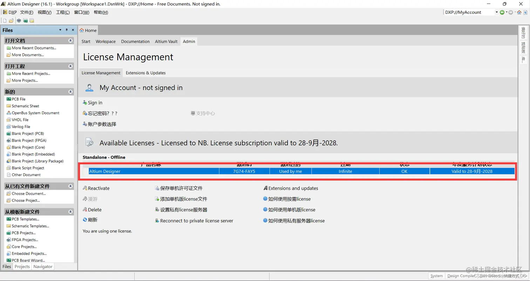Screen dimensions: 530x281
Task: Open the Extensions & Updates sub-tab
Action: click(x=145, y=73)
